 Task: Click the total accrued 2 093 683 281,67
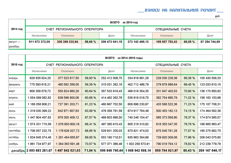coord(40,151)
